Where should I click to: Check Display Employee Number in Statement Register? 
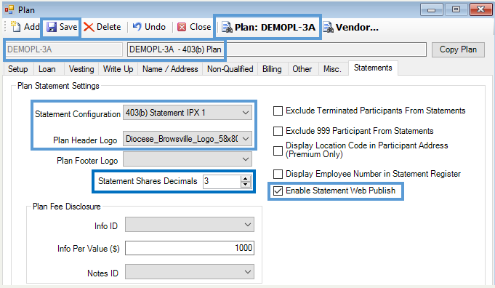pyautogui.click(x=278, y=174)
